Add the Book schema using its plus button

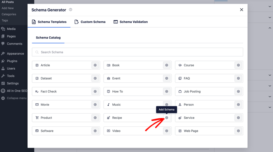[x=167, y=65]
